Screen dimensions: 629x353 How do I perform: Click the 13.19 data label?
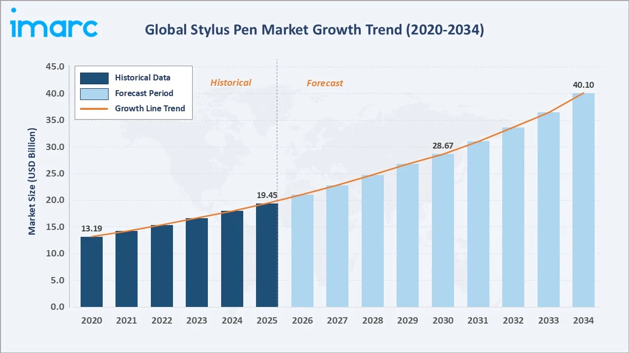click(x=92, y=228)
